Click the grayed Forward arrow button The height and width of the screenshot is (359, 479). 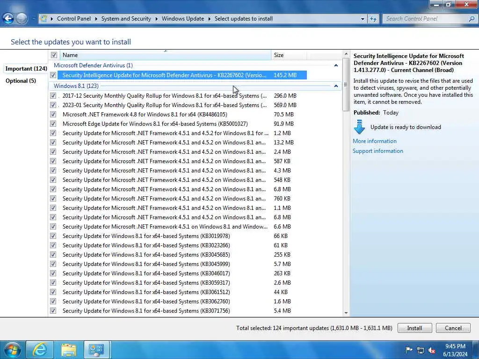click(x=22, y=19)
